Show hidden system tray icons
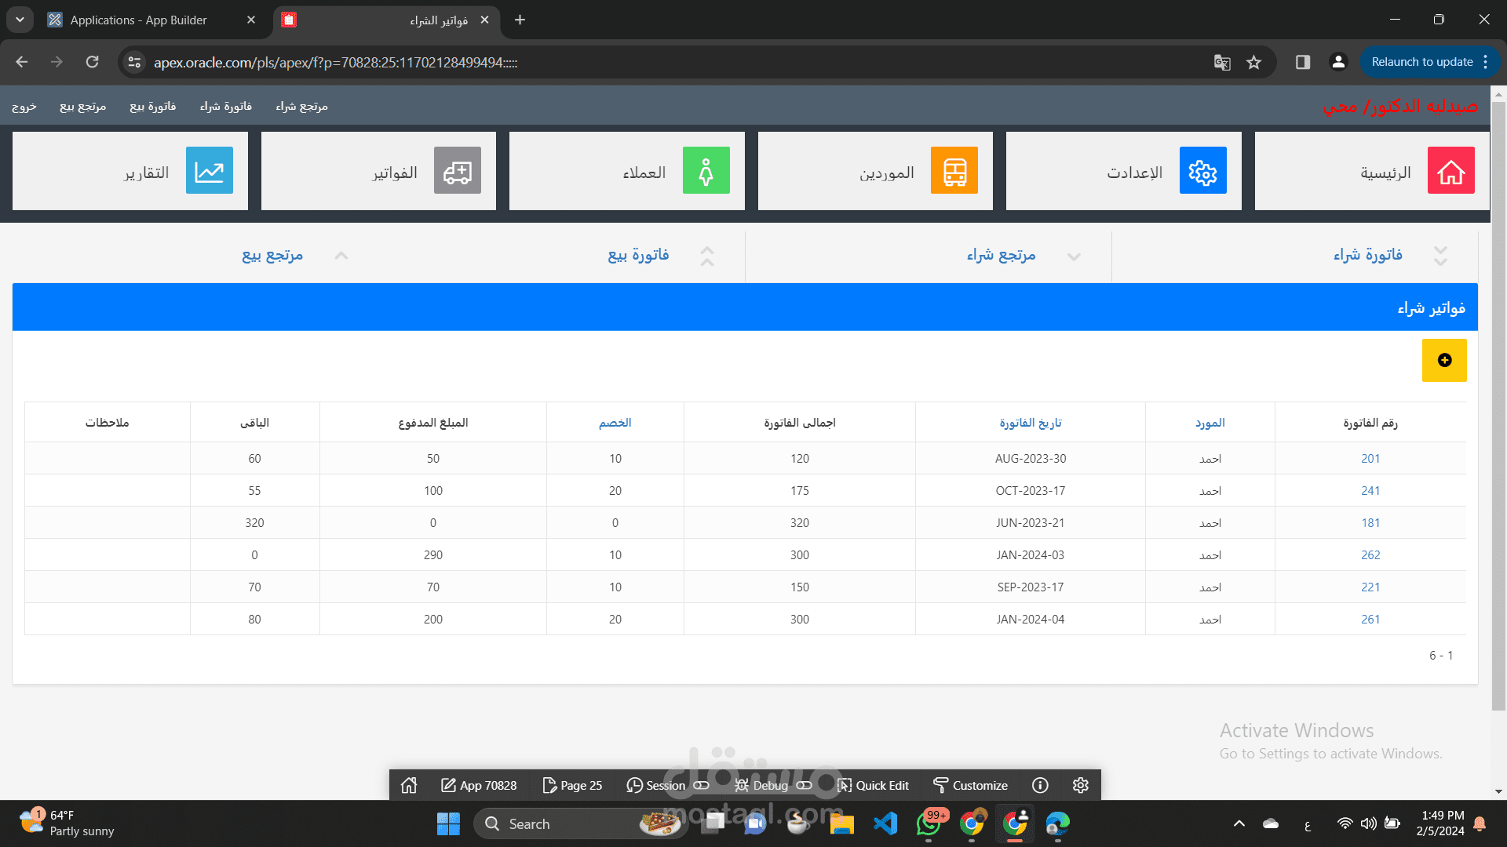This screenshot has height=847, width=1507. pos(1239,823)
